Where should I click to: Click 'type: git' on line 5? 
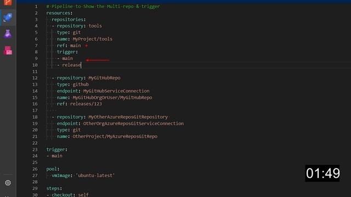click(69, 32)
